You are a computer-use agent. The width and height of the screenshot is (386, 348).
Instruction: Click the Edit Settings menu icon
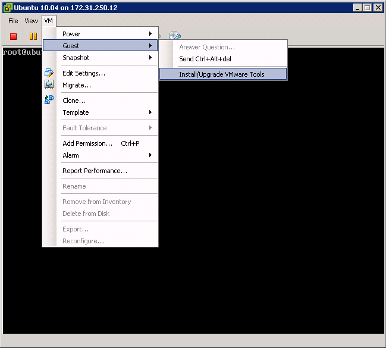tap(49, 73)
